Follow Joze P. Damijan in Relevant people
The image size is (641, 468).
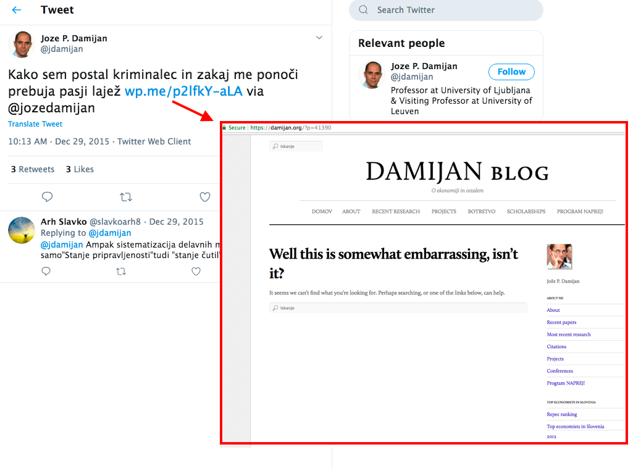tap(511, 72)
